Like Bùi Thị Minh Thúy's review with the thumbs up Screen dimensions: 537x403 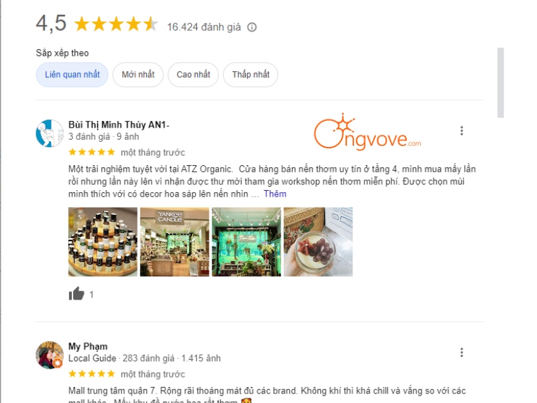coord(77,294)
